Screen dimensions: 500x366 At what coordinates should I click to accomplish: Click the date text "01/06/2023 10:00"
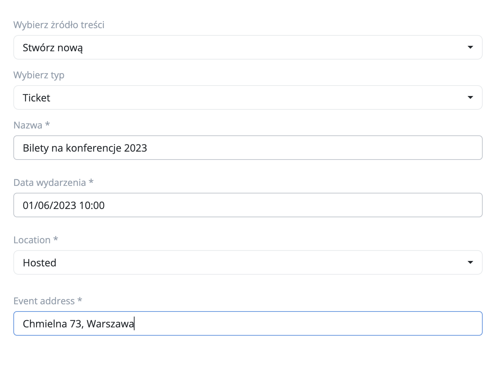63,205
